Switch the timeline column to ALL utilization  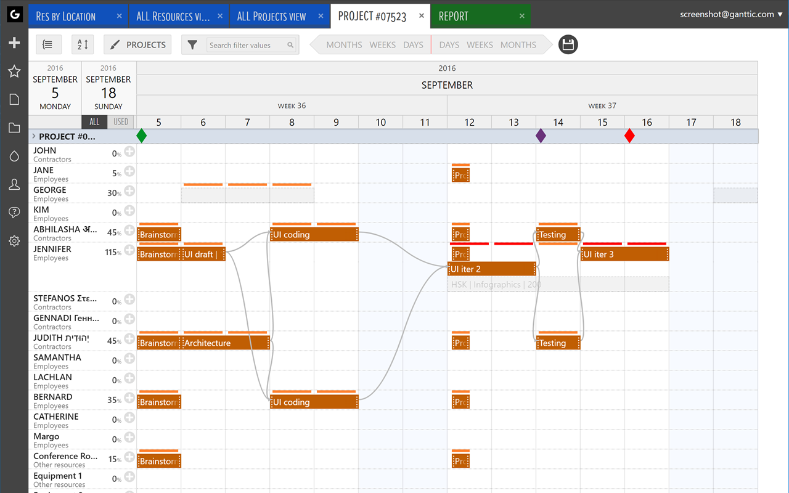[x=94, y=121]
